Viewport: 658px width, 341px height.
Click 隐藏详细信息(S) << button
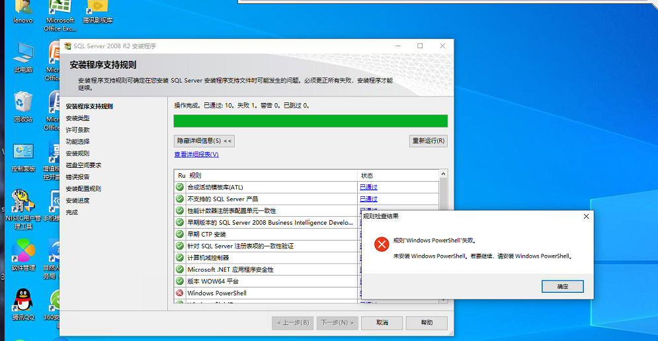point(204,141)
